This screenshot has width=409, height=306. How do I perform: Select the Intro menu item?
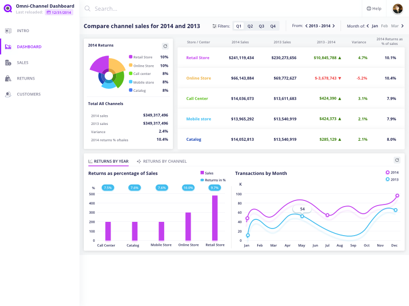[24, 31]
